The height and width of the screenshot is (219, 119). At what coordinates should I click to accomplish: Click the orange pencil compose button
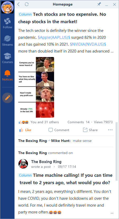pyautogui.click(x=7, y=98)
